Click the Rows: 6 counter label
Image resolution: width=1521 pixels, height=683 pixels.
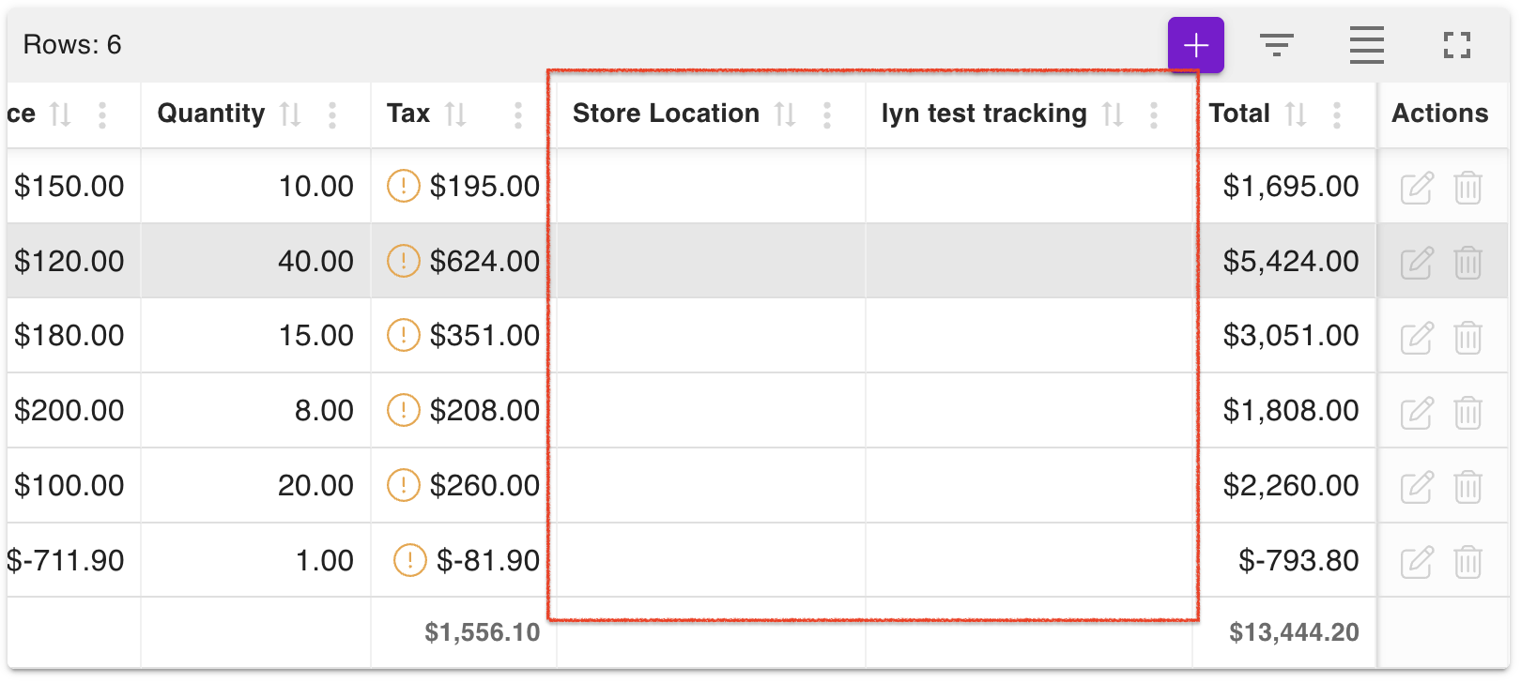pos(72,45)
